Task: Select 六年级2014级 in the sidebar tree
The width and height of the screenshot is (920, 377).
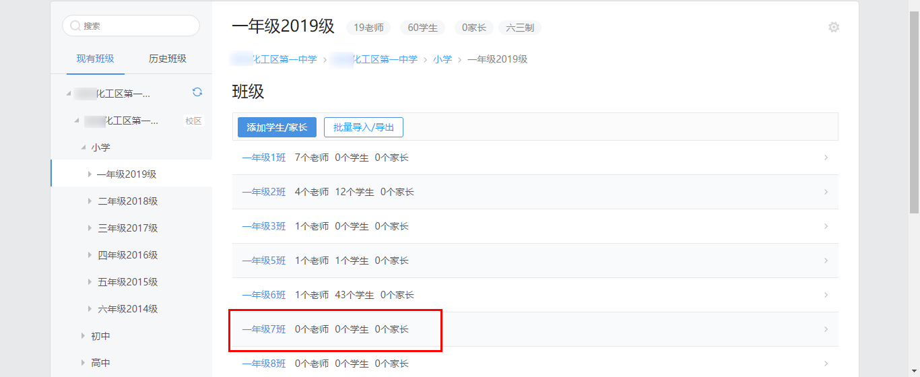Action: [128, 309]
